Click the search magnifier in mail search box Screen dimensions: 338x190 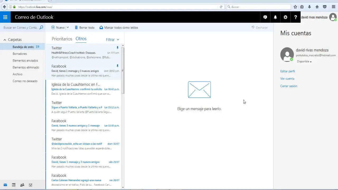[x=41, y=27]
